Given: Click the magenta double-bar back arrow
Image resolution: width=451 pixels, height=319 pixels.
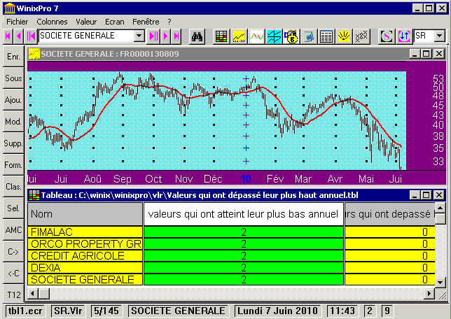Looking at the screenshot, I should (31, 36).
